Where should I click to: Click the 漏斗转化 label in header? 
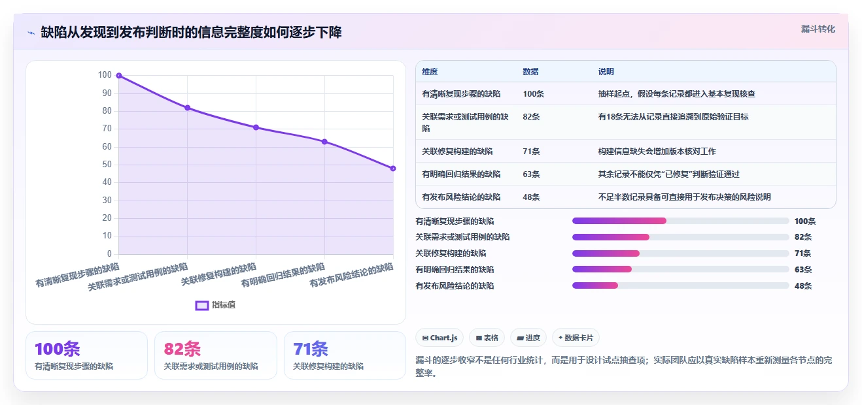pos(818,29)
